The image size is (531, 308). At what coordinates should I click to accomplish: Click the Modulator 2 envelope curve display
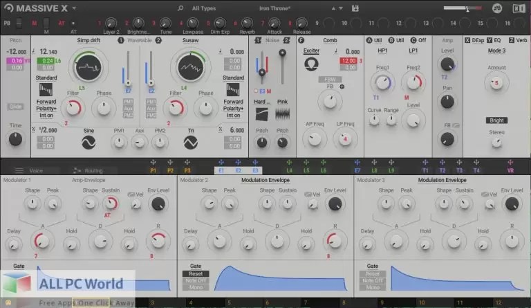281,278
